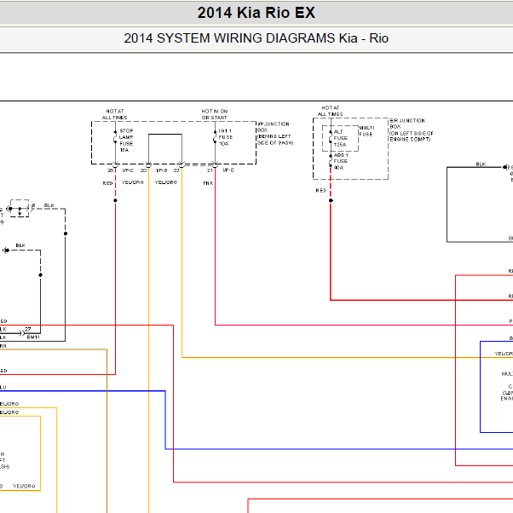Viewport: 513px width, 513px height.
Task: Select the 'STOP LAMP FUSE 15A' label
Action: [126, 141]
